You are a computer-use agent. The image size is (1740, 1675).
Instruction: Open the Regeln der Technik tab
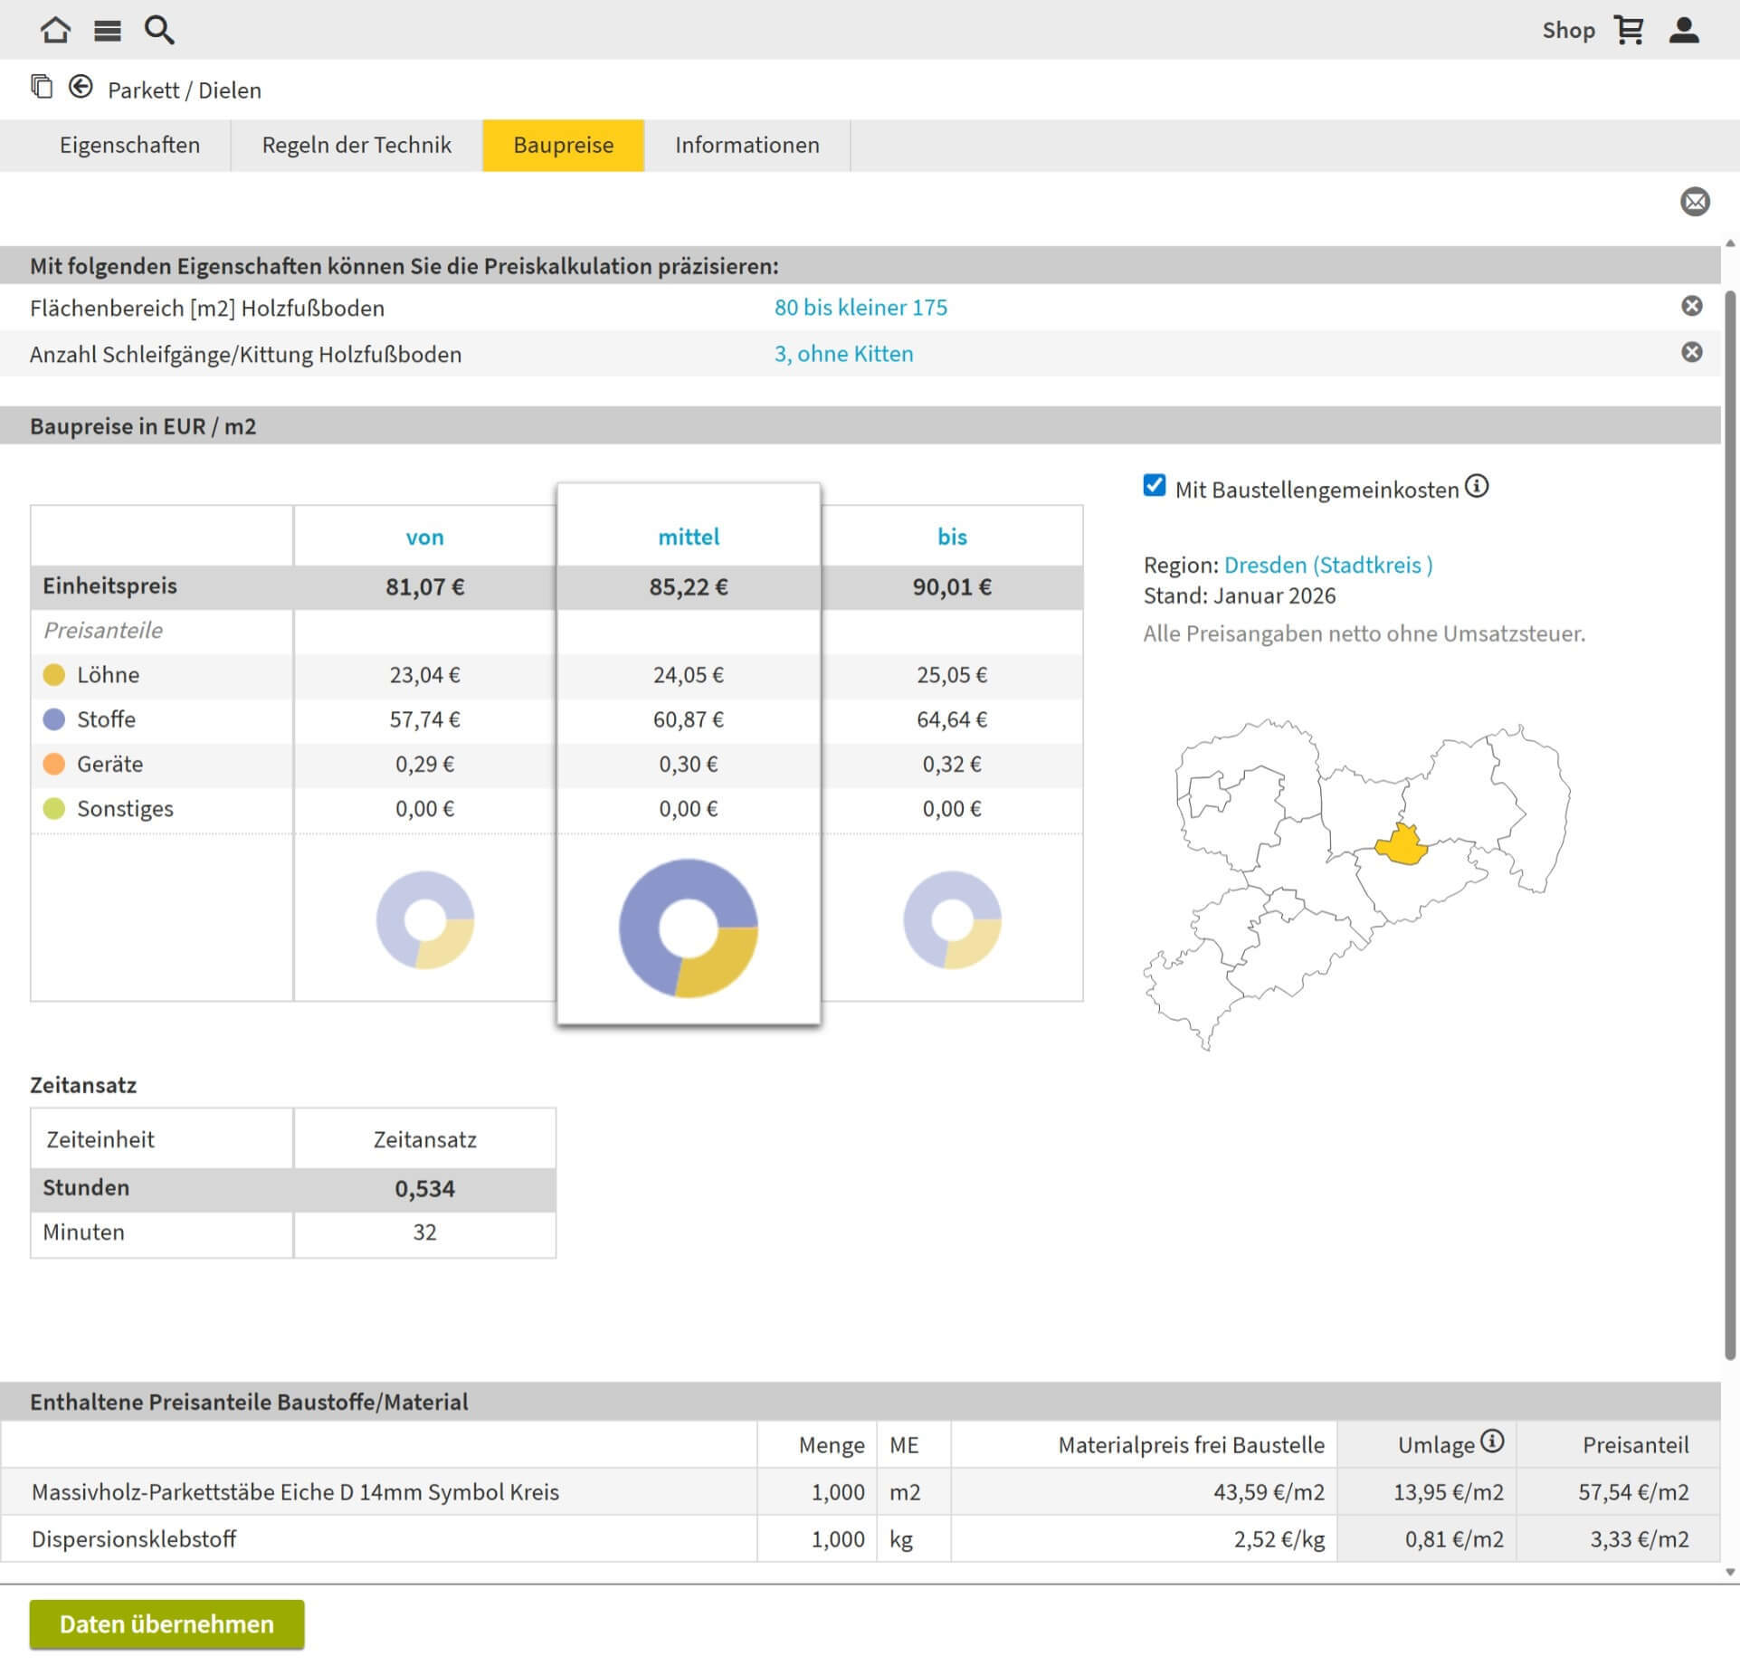click(x=357, y=145)
